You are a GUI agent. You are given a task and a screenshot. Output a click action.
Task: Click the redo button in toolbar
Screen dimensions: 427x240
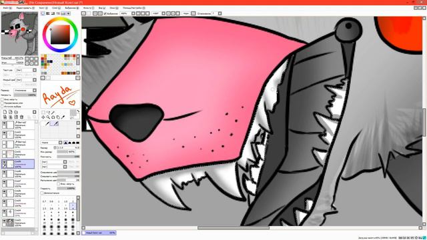click(x=89, y=13)
